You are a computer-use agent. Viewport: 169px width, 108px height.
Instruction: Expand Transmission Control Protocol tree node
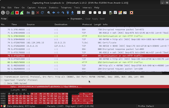coord(2,77)
